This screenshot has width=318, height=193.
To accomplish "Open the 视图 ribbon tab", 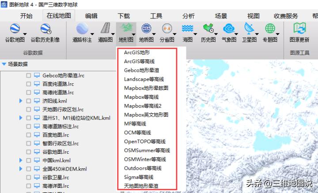I will coord(254,16).
